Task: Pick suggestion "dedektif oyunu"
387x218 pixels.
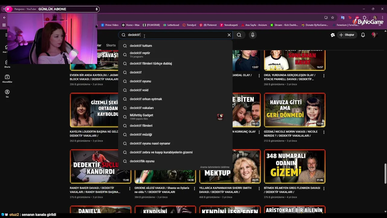Action: click(175, 81)
